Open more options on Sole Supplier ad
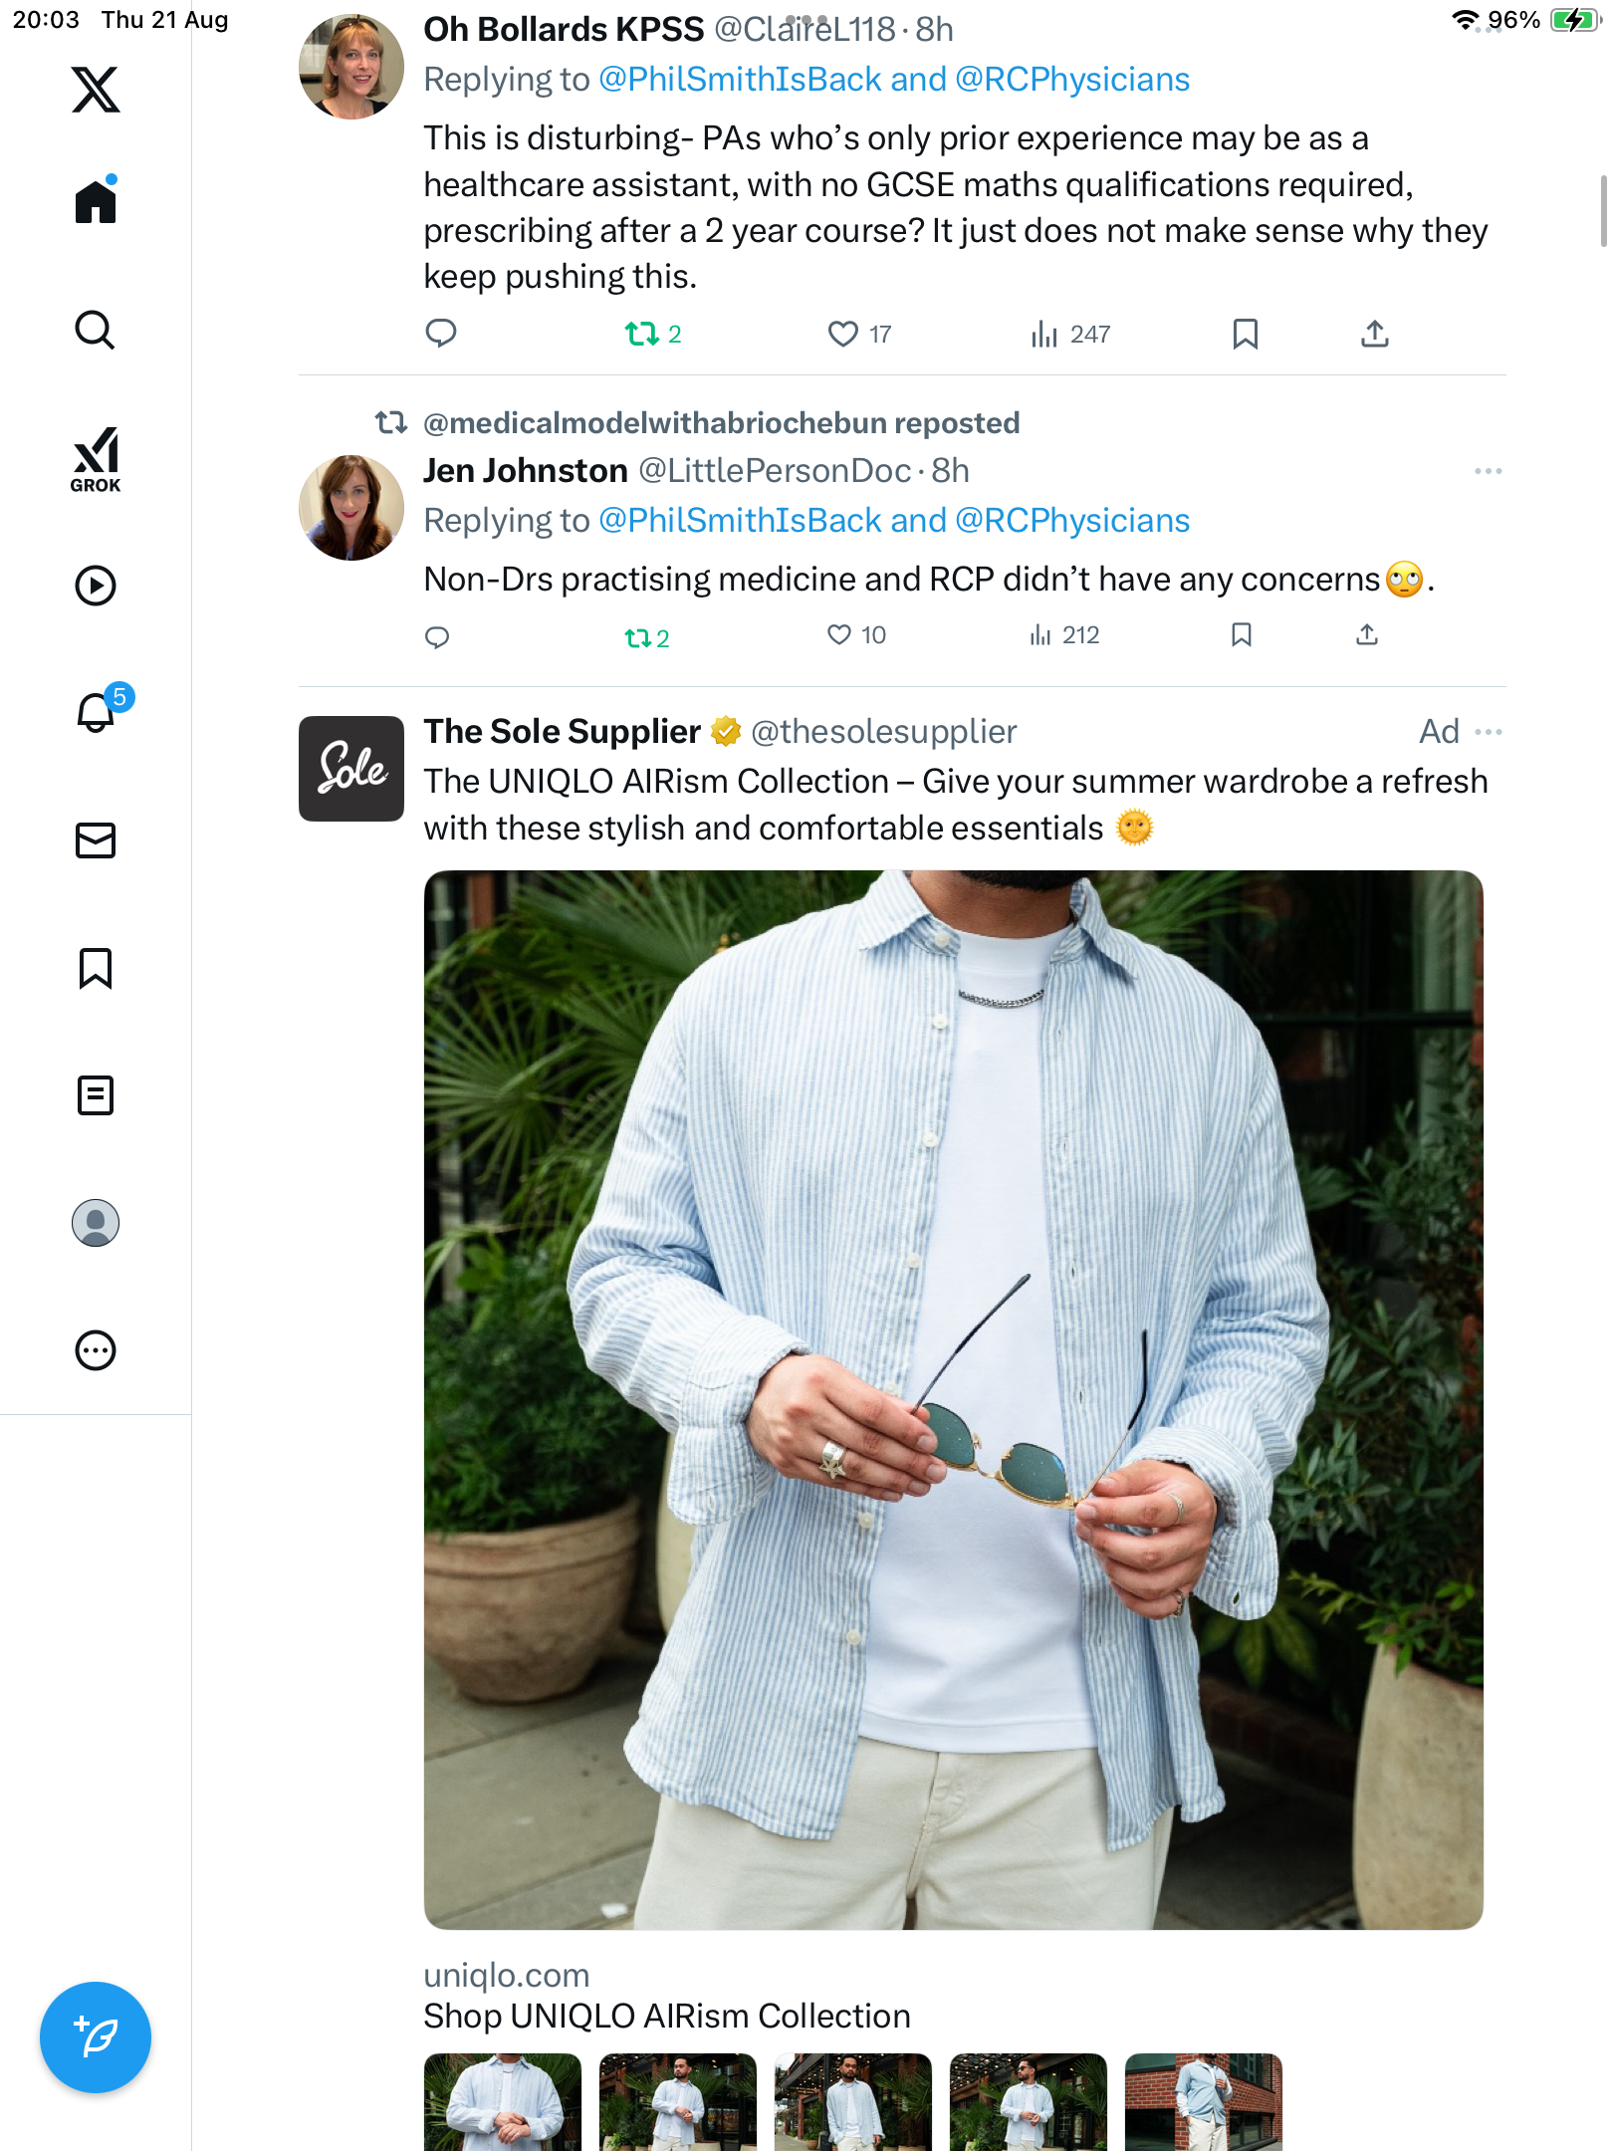1613x2151 pixels. click(1488, 732)
